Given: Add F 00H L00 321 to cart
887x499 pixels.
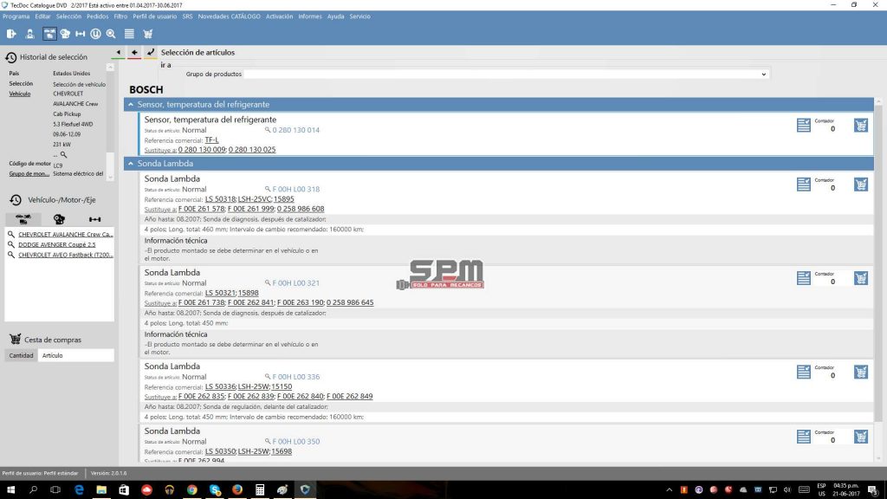Looking at the screenshot, I should [860, 278].
